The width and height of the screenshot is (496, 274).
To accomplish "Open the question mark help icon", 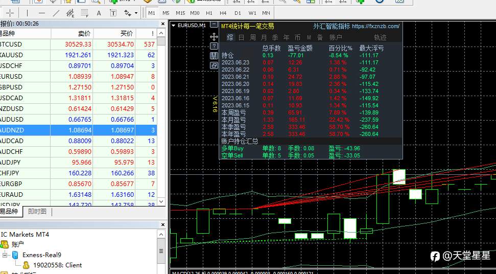I will click(214, 46).
